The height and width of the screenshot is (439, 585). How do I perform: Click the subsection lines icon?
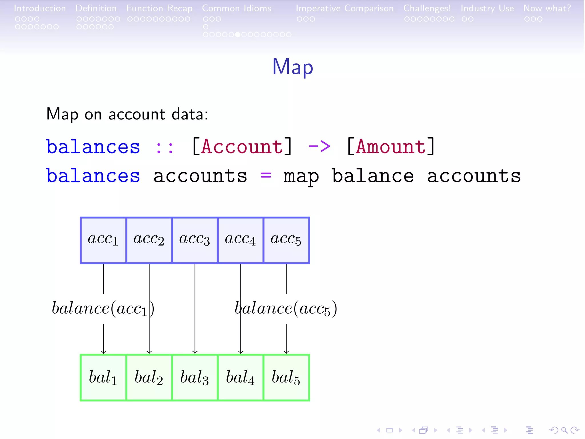459,430
